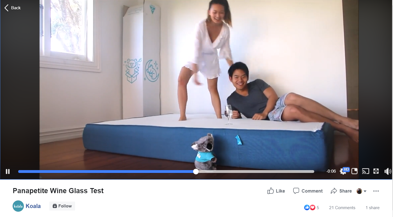
Task: Expand the profile identity selector arrow
Action: point(365,191)
